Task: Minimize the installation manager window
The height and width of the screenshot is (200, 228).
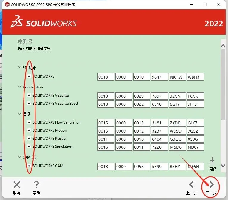Action: (x=192, y=4)
